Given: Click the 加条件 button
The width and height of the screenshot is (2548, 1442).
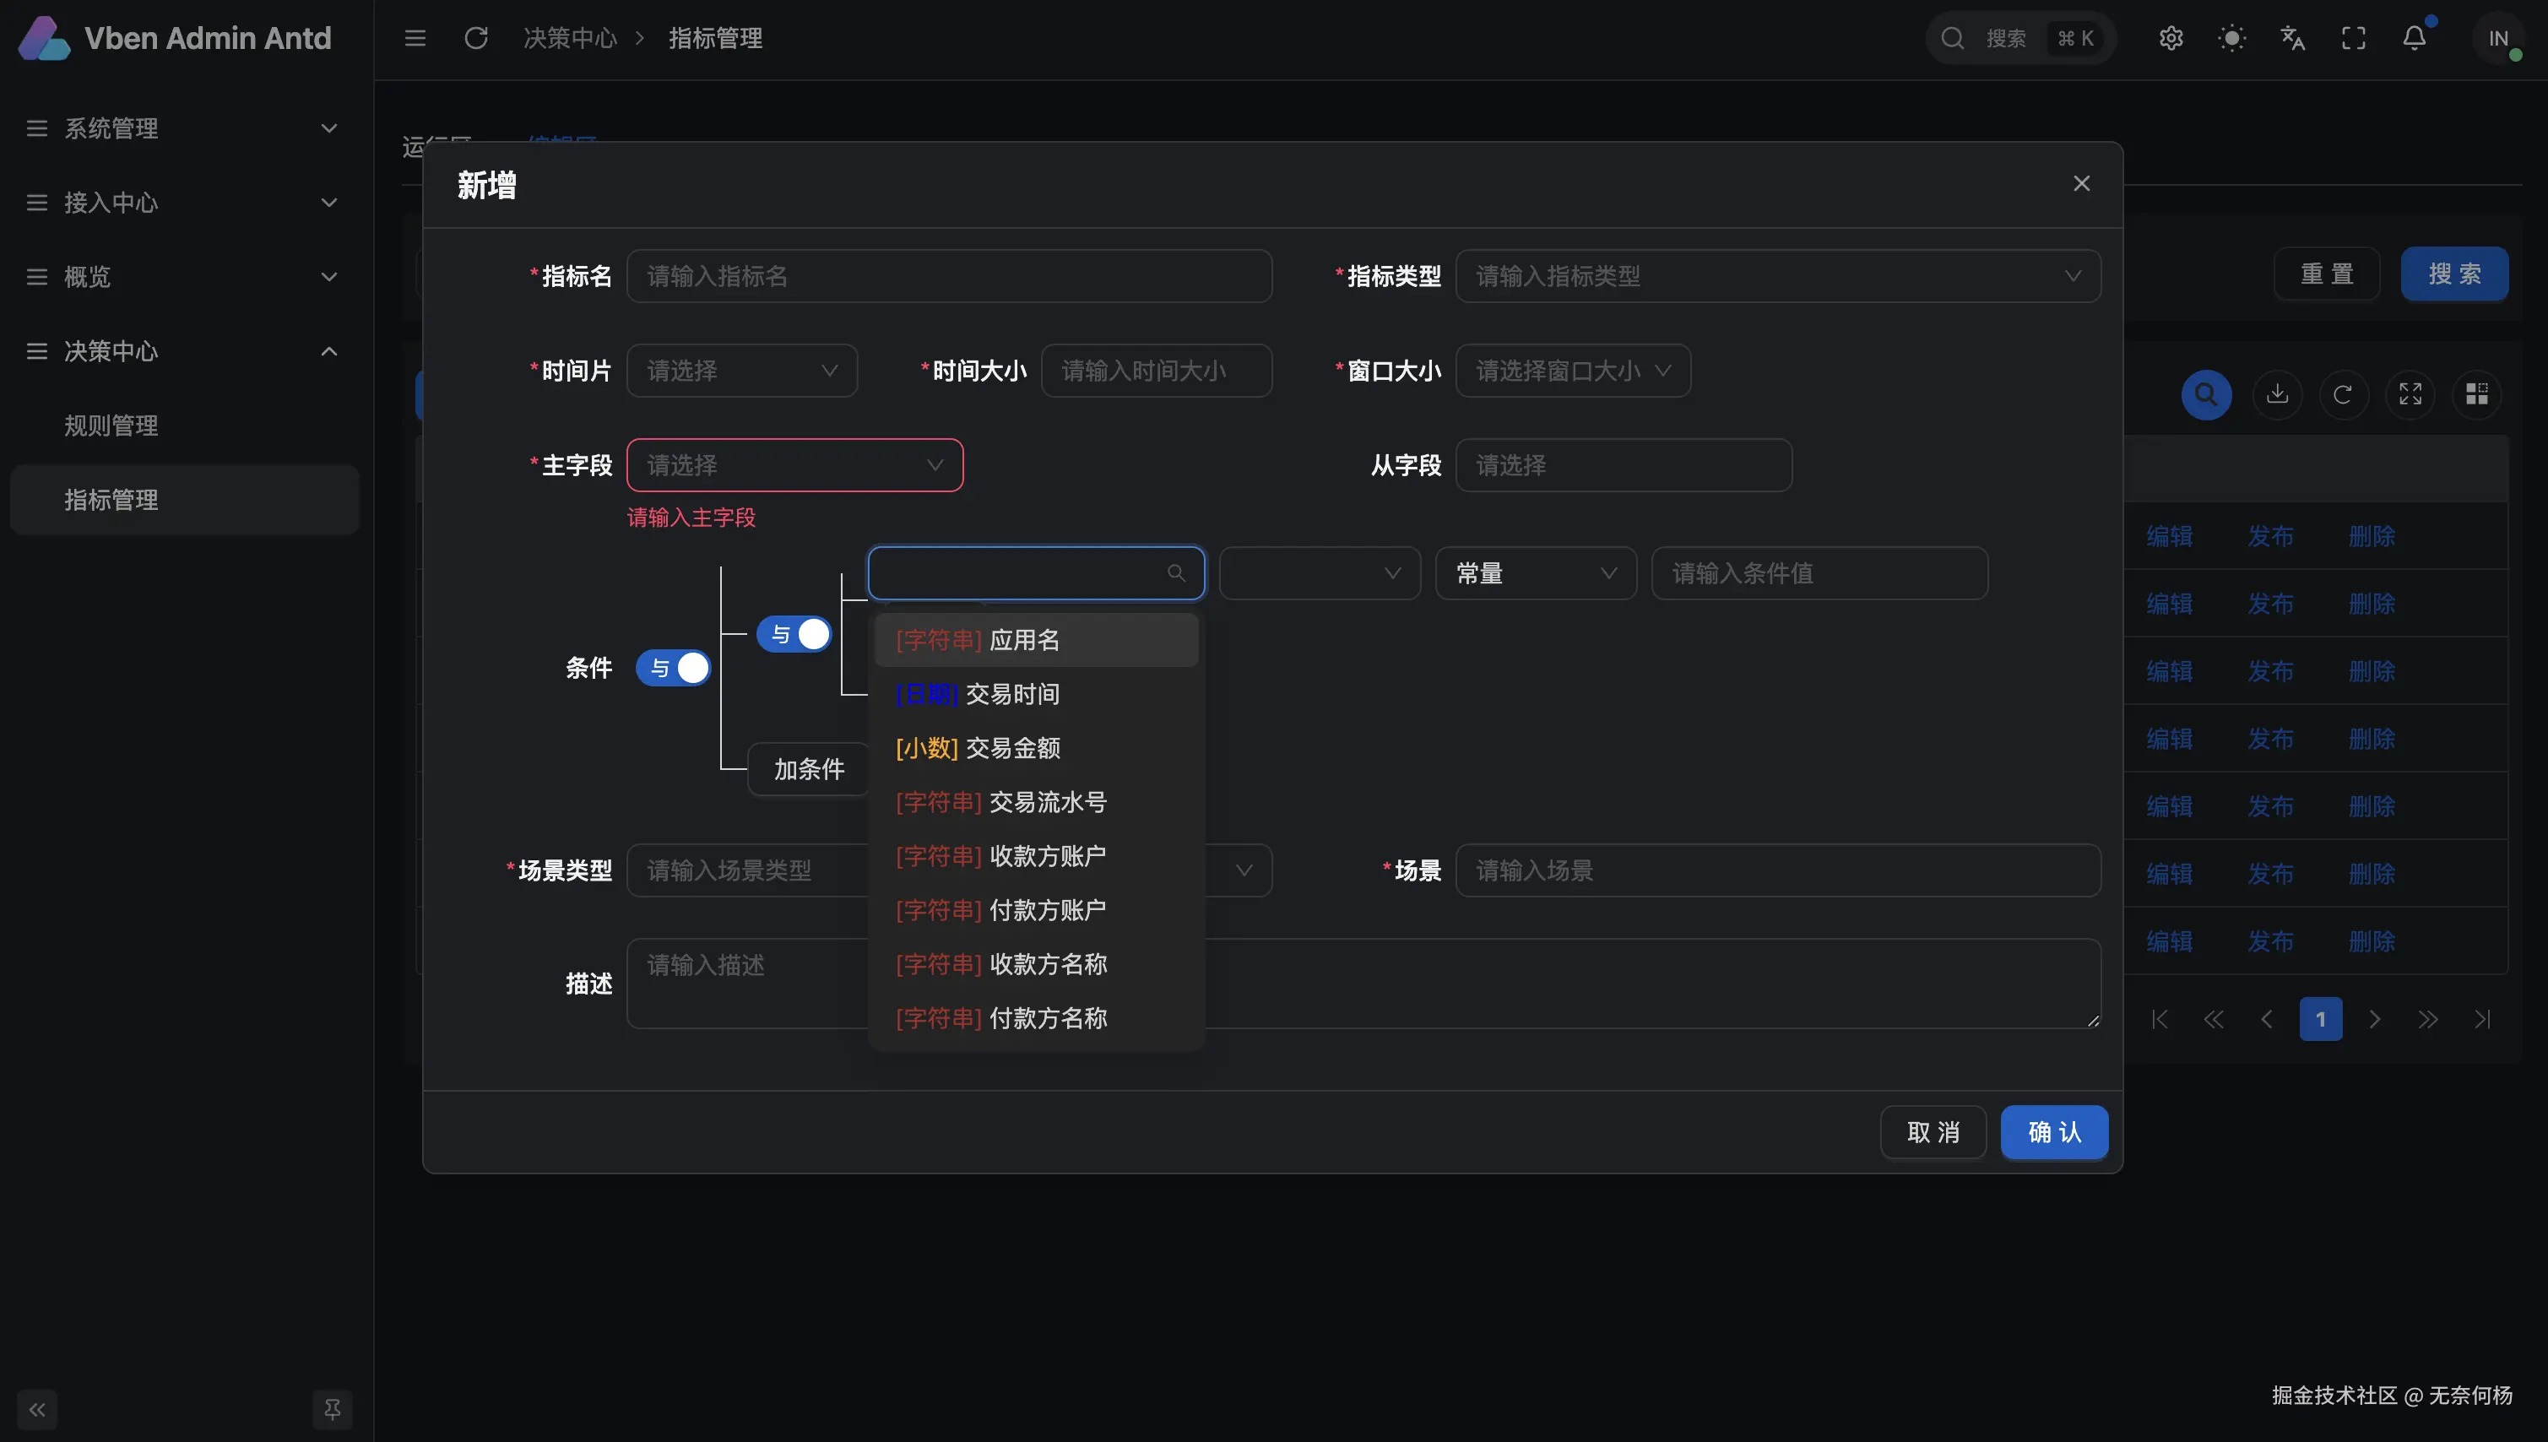Looking at the screenshot, I should 808,769.
